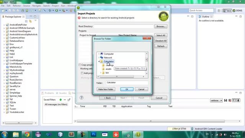Switch to the DDMS perspective
Screen dimensions: 245x138
[x=237, y=11]
